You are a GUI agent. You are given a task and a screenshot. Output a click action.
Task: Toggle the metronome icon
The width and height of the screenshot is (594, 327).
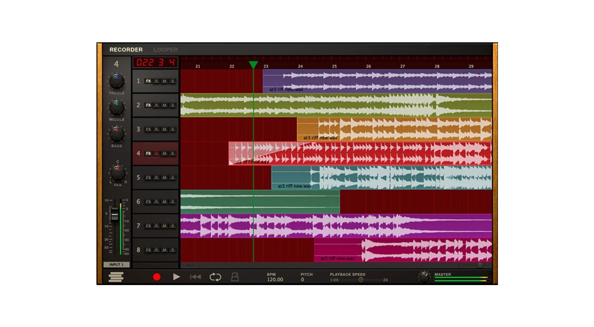click(x=235, y=277)
